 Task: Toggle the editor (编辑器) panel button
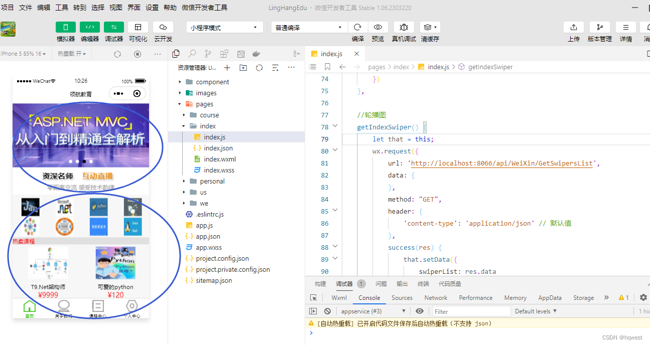[x=89, y=27]
